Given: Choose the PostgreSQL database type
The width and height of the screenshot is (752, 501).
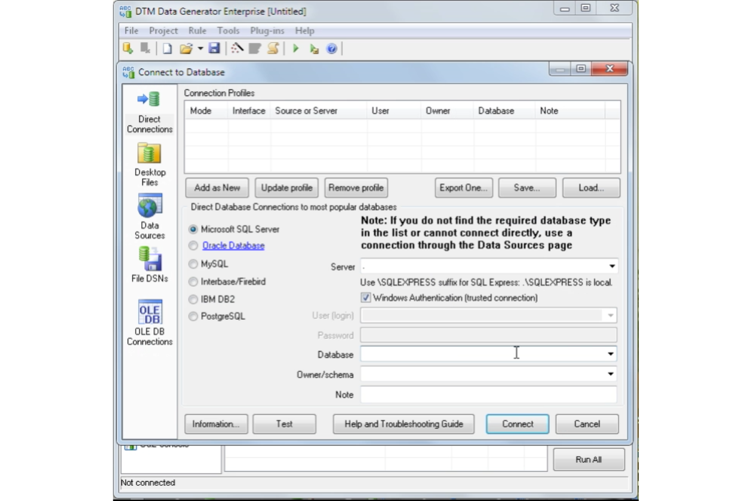Looking at the screenshot, I should coord(193,316).
